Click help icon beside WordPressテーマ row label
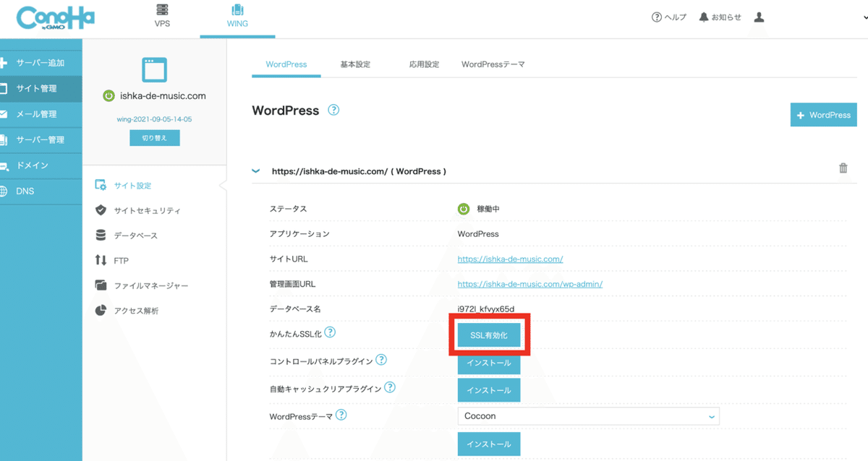 click(341, 415)
